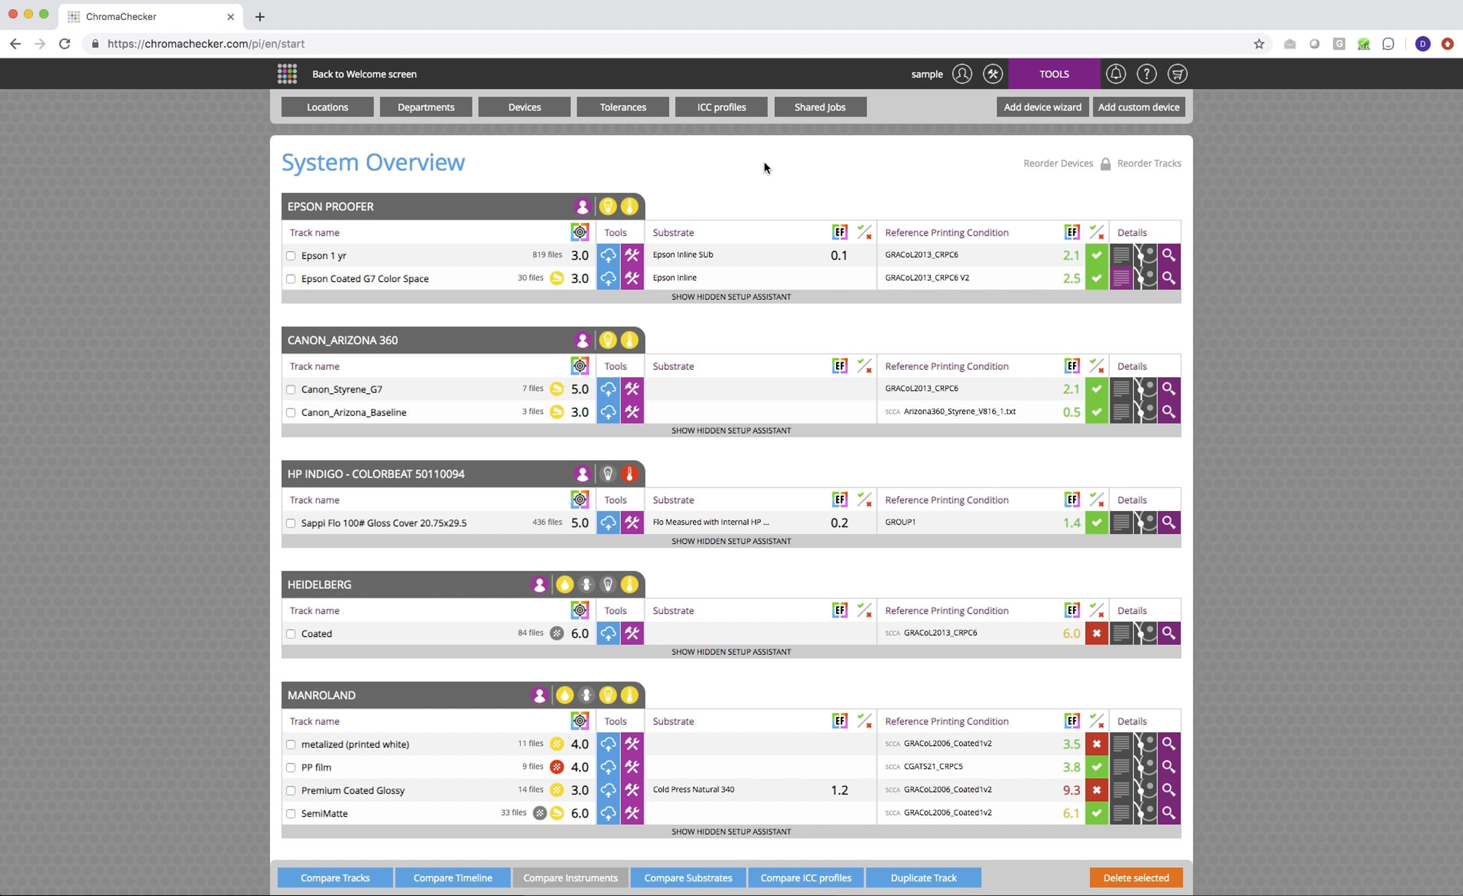The height and width of the screenshot is (896, 1463).
Task: Open the tools wrench icon for Canon_Styrene_G7
Action: tap(632, 389)
